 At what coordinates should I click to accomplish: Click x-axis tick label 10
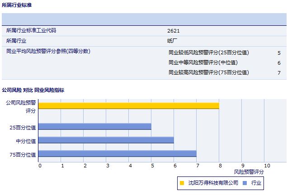pyautogui.click(x=267, y=166)
